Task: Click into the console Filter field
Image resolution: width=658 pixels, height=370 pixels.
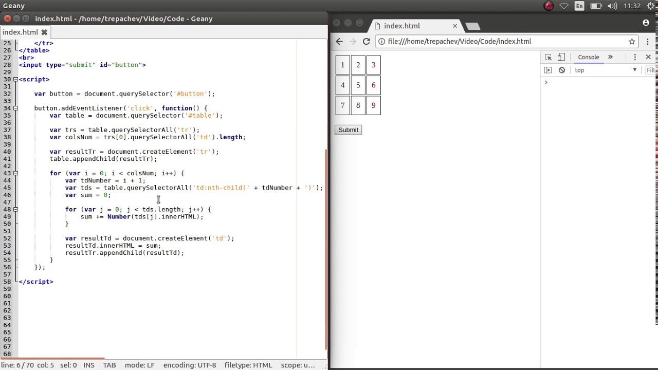Action: [651, 70]
